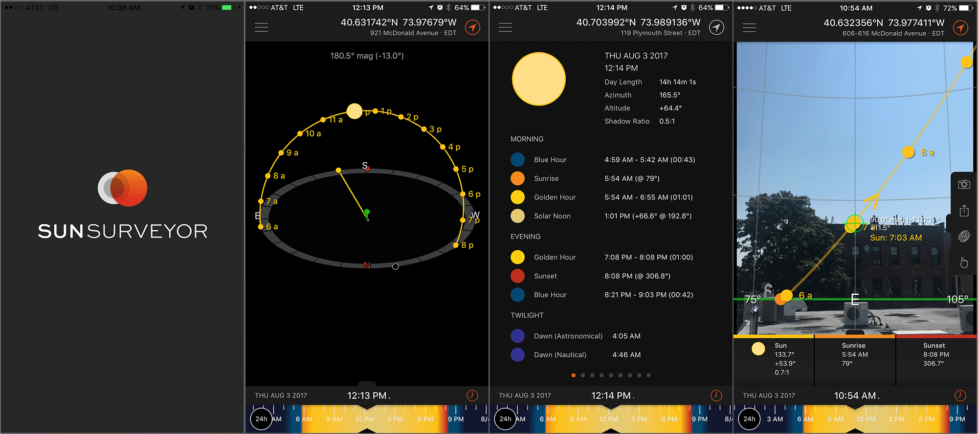Tap the THU AUG 3 2017 date beside 12:13 PM
The width and height of the screenshot is (978, 434).
coord(281,395)
